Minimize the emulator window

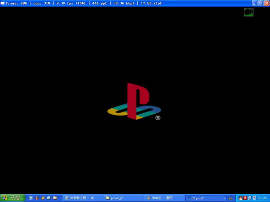[254, 3]
